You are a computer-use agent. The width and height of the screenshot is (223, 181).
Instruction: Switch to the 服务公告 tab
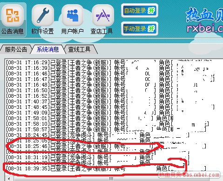[x=16, y=49]
